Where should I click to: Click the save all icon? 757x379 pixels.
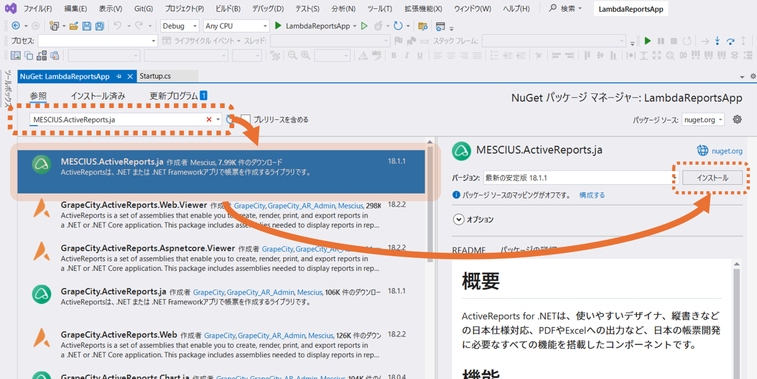99,26
